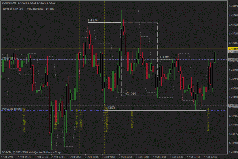The width and height of the screenshot is (238, 159).
Task: Click the 7 Aug 08:35 time label
Action: tap(75, 157)
